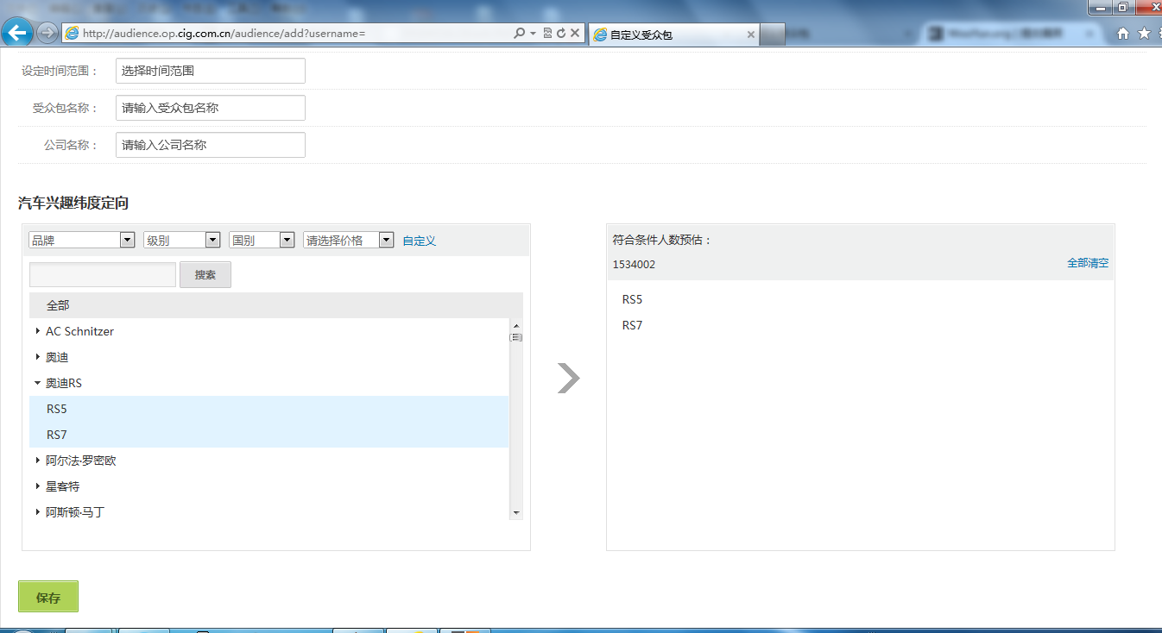
Task: Collapse the 奥迪RS tree node
Action: 38,383
